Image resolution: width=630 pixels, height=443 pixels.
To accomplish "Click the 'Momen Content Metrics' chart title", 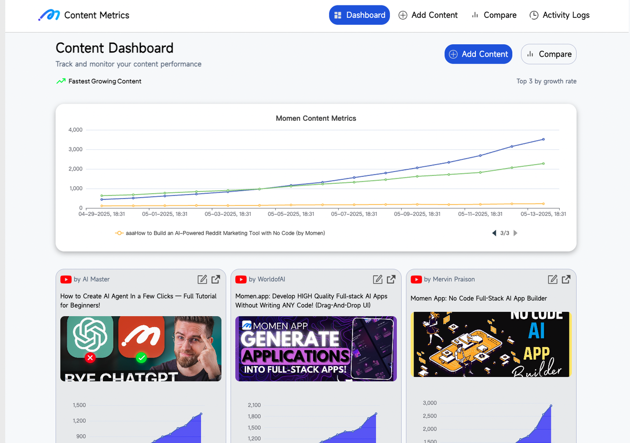I will (x=316, y=118).
